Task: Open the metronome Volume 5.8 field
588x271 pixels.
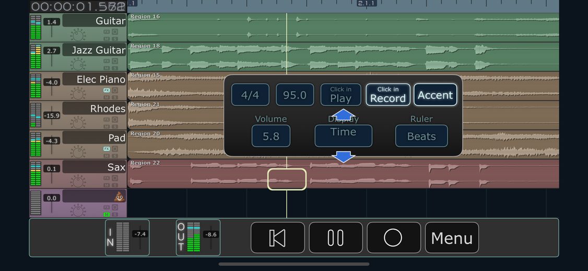Action: [271, 136]
